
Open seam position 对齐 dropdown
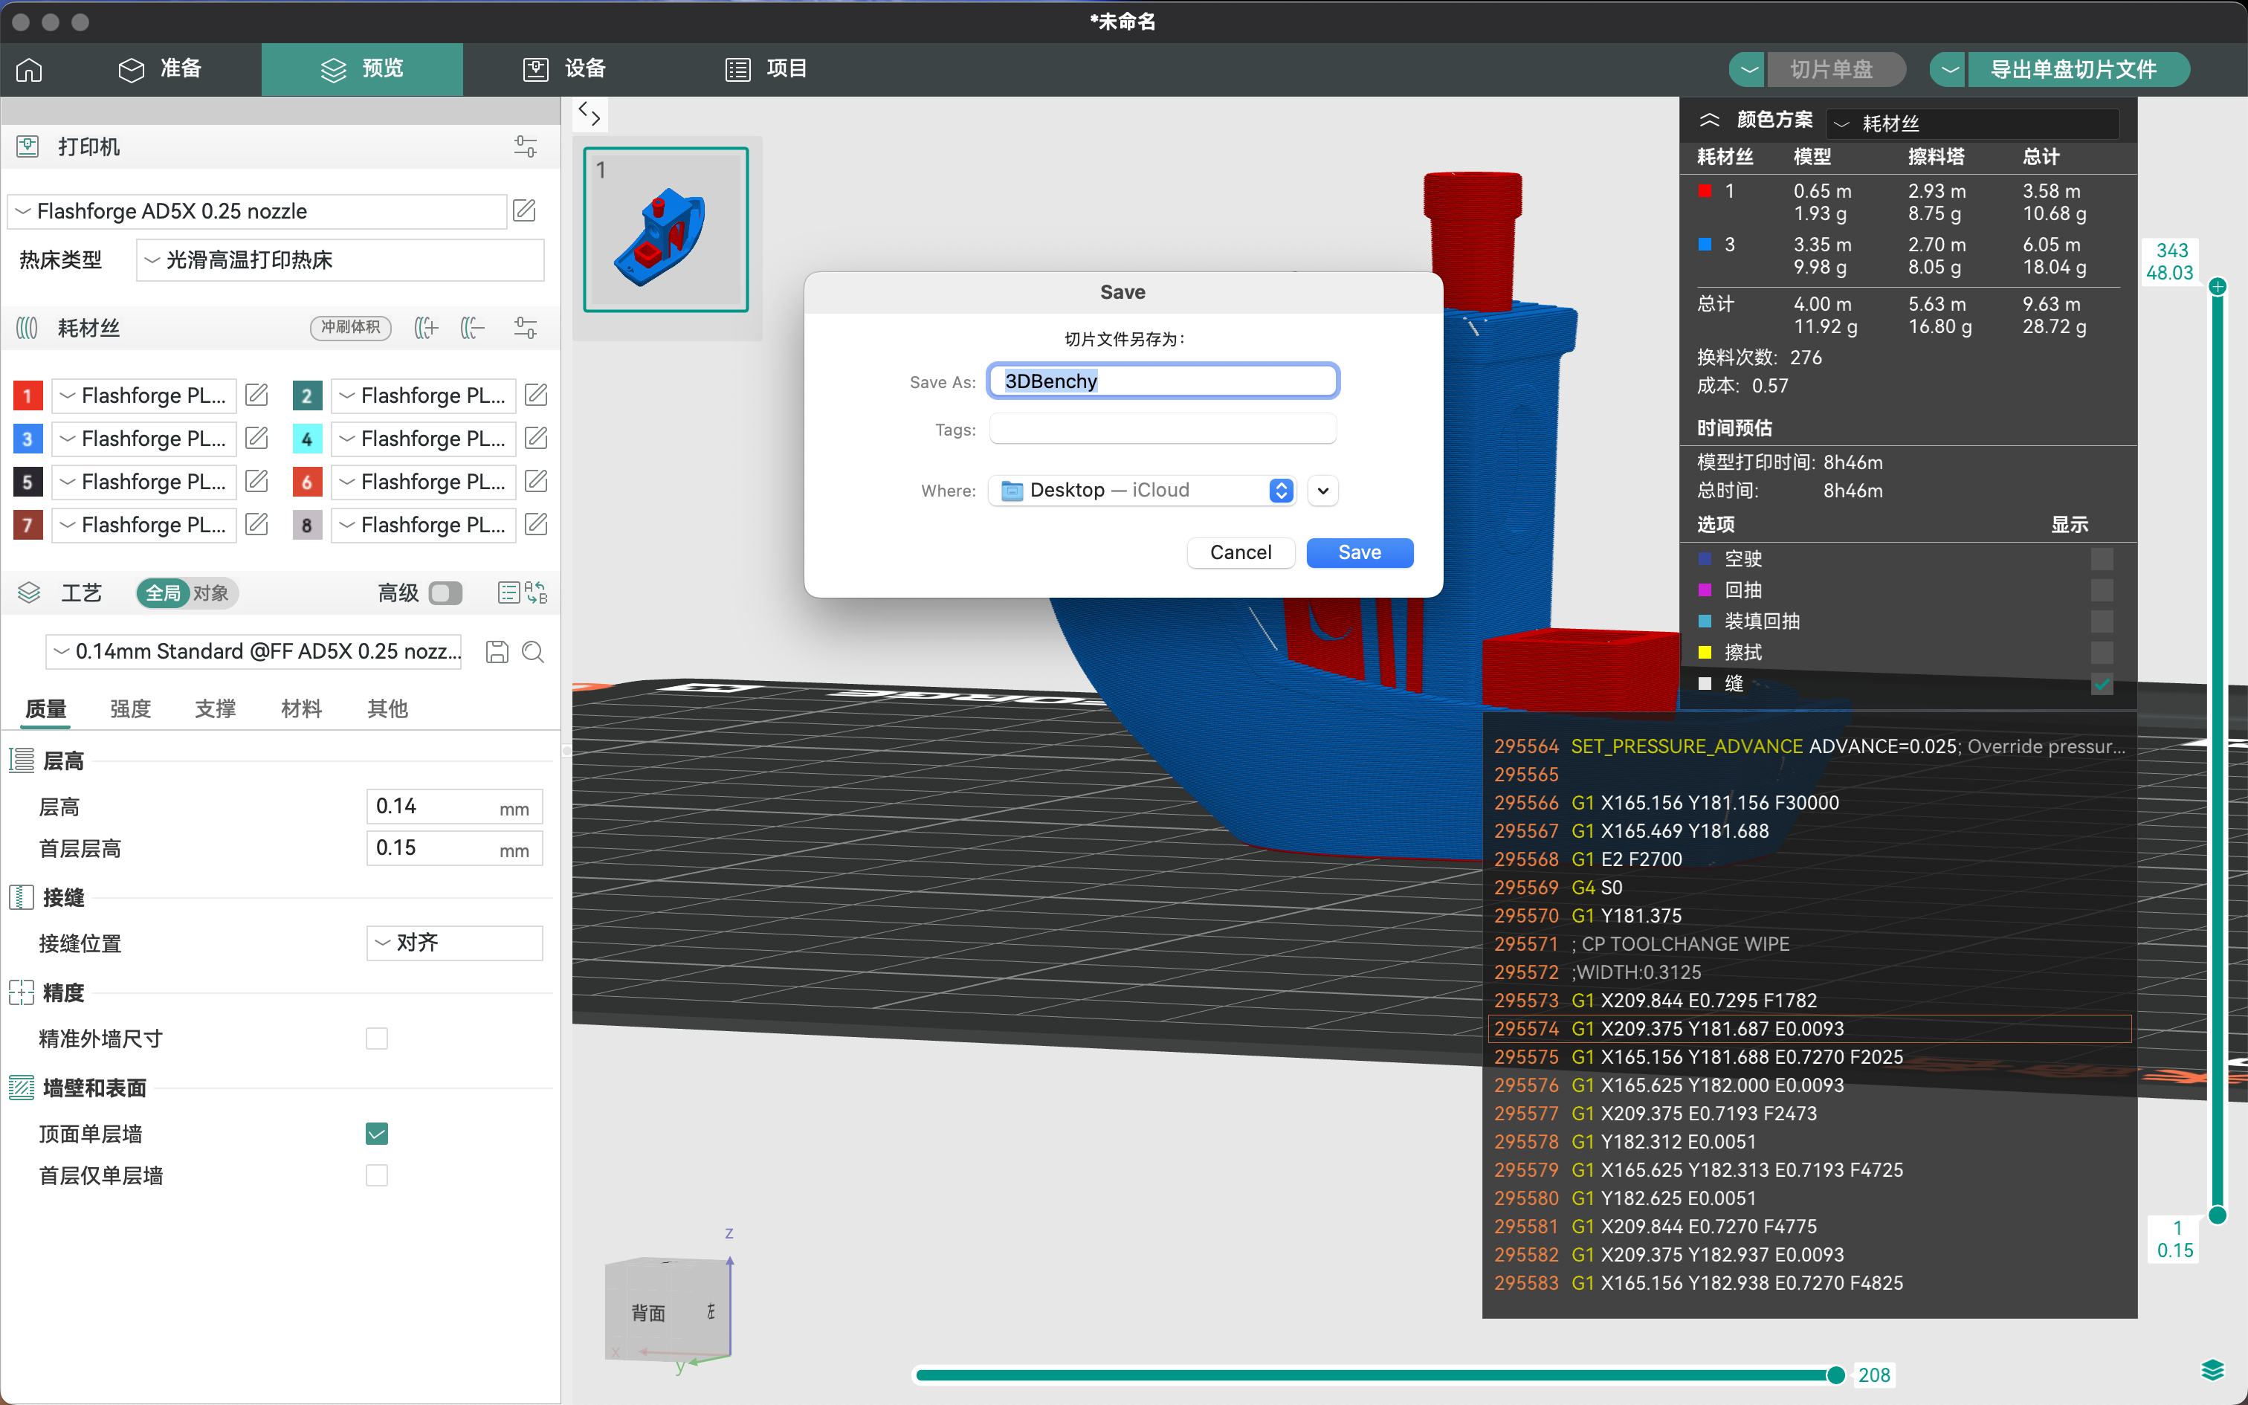click(x=454, y=943)
